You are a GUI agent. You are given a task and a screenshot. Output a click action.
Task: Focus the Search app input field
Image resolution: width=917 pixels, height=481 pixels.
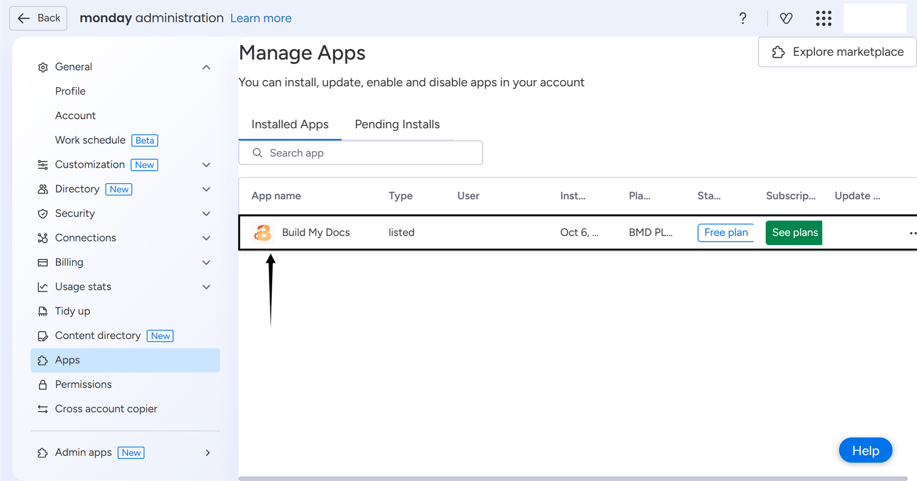pos(367,153)
